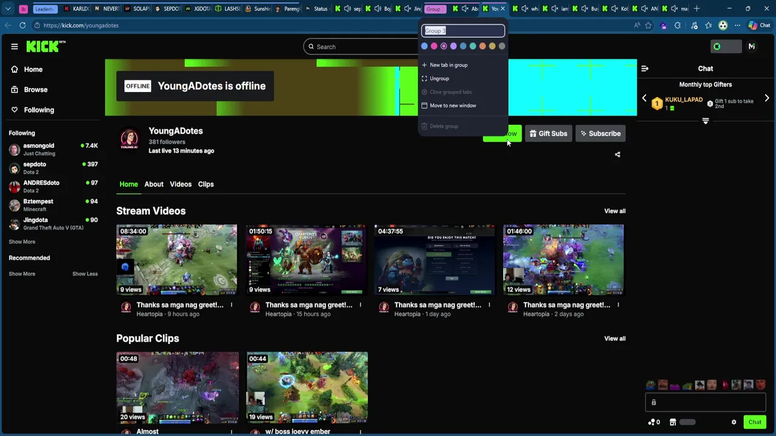Viewport: 776px width, 436px height.
Task: Pick the grey tab group color
Action: click(x=502, y=46)
